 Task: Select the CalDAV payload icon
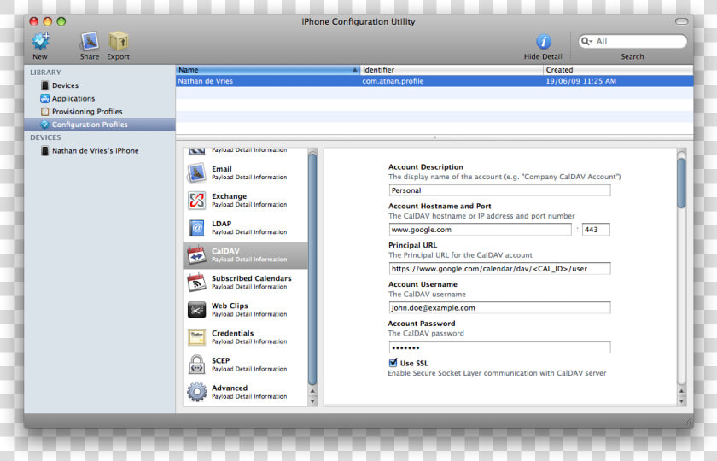click(196, 255)
